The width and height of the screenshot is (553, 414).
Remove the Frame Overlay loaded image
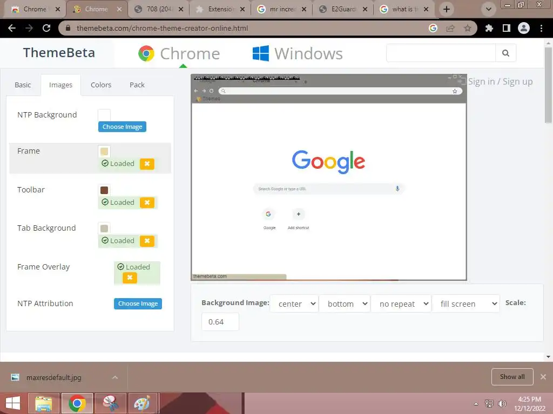point(130,278)
